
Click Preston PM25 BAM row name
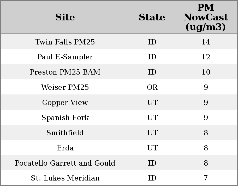click(65, 72)
